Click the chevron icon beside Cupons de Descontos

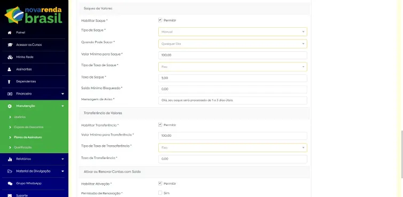tap(10, 127)
